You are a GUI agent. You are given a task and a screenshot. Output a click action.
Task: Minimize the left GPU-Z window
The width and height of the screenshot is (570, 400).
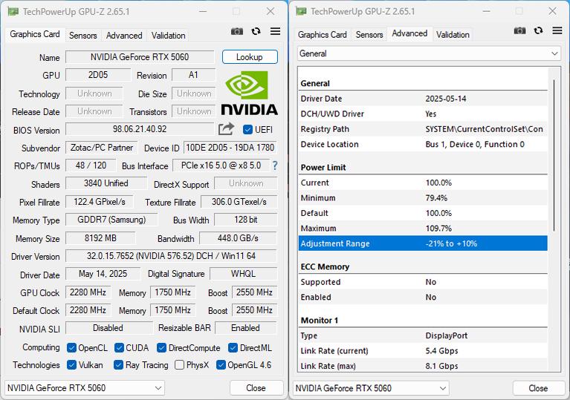pos(203,12)
